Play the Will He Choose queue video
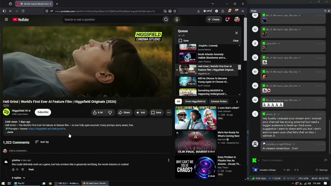 click(207, 82)
